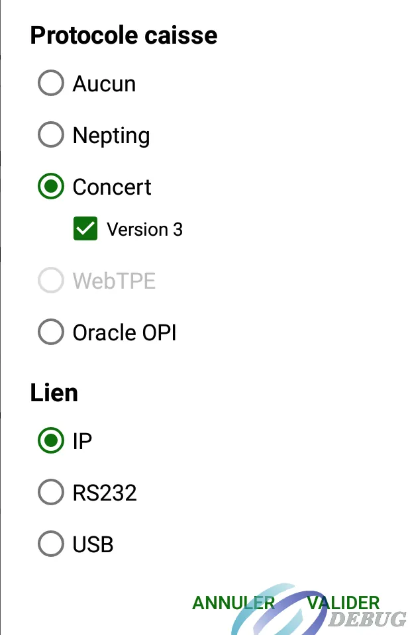The image size is (408, 635).
Task: Select the Concert radio button circle
Action: (50, 186)
